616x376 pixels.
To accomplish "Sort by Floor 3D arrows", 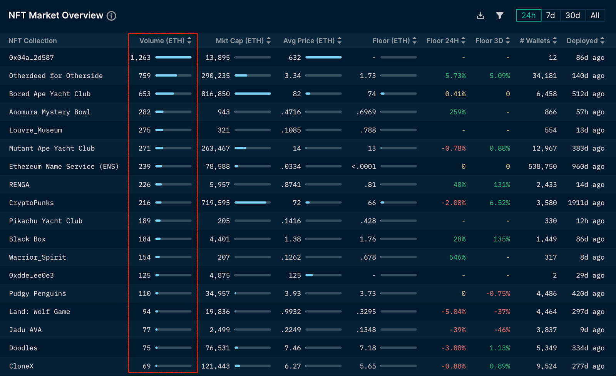I will pos(507,40).
